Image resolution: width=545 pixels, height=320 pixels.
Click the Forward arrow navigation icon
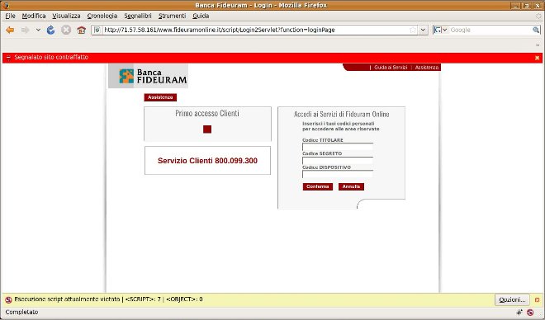pos(25,31)
